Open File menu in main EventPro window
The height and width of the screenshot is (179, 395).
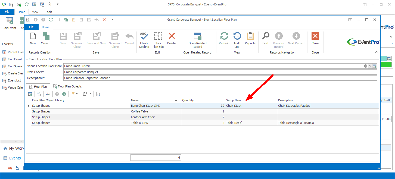click(x=7, y=12)
